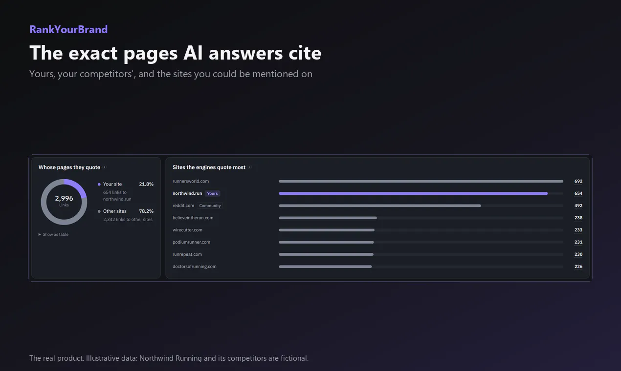621x371 pixels.
Task: Click the 692 count for runnersworld.com
Action: [578, 181]
